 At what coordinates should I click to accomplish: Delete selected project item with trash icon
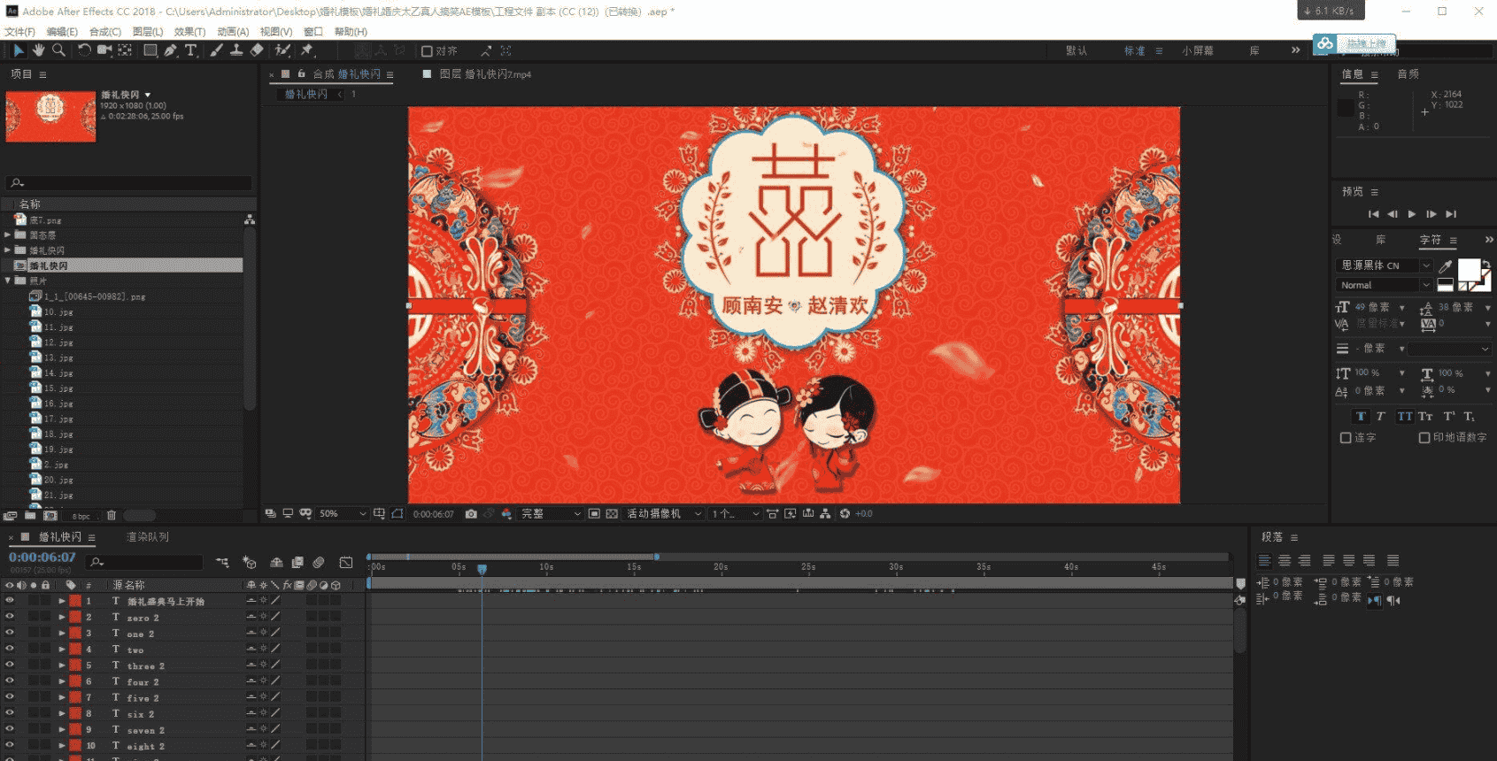112,515
